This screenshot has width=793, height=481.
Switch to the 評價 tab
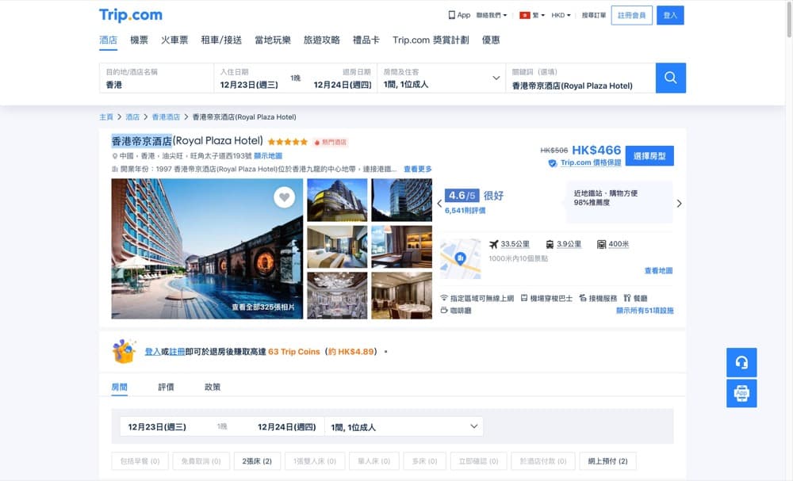[166, 387]
